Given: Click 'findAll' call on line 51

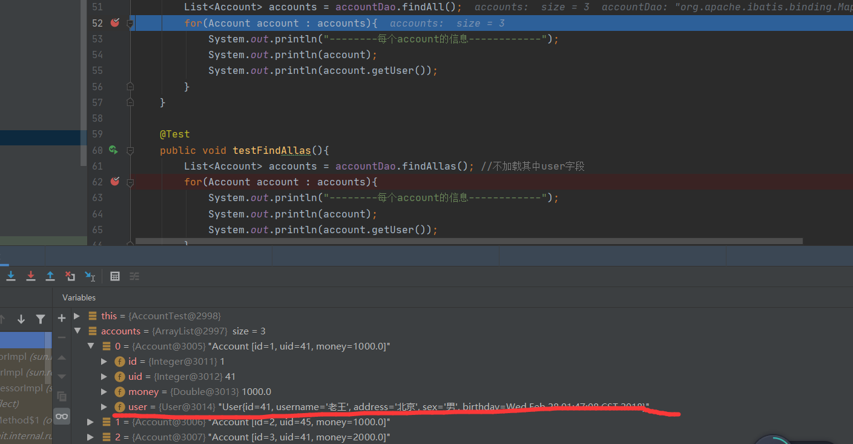Looking at the screenshot, I should (423, 7).
